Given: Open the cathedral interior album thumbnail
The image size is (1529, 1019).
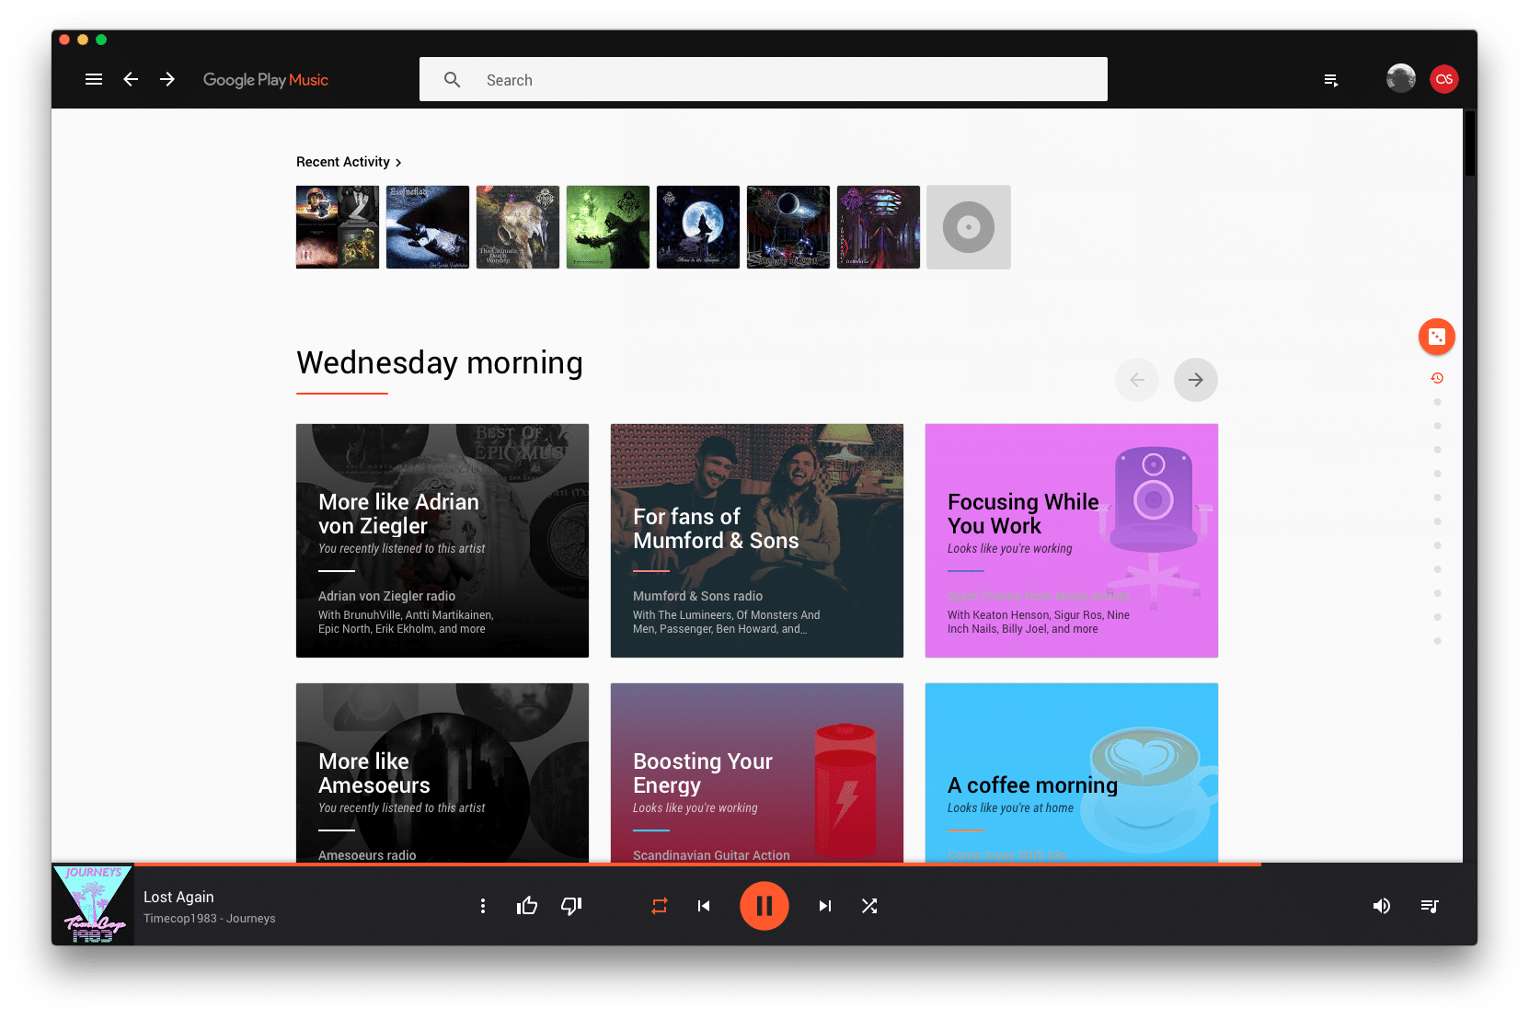Looking at the screenshot, I should [879, 227].
